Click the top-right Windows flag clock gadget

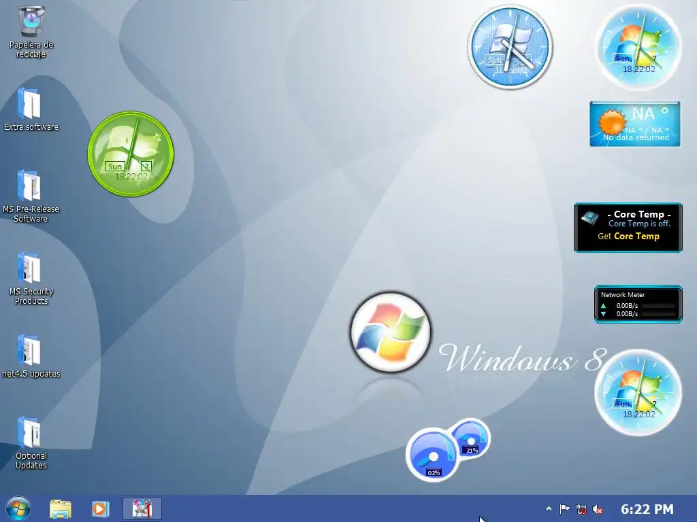coord(638,48)
